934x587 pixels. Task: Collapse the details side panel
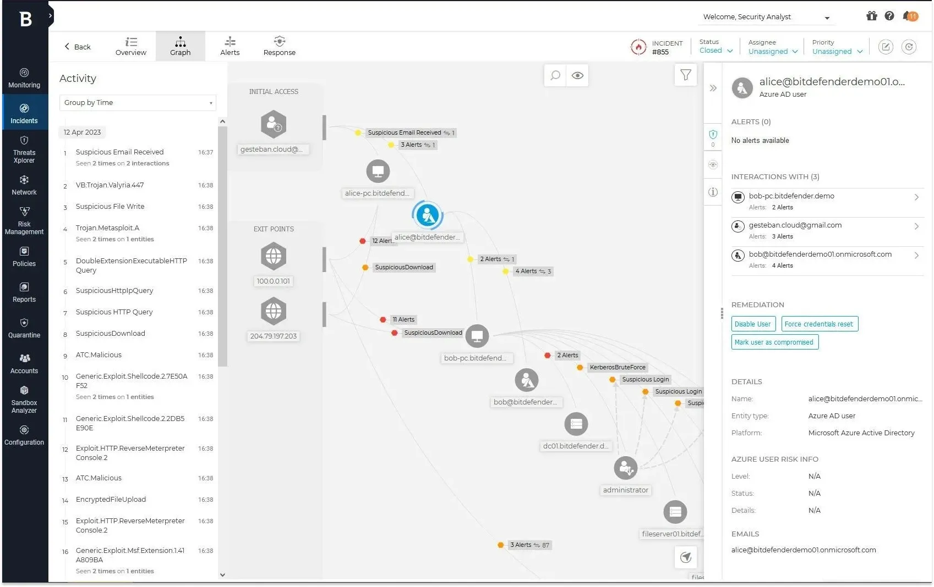coord(713,88)
